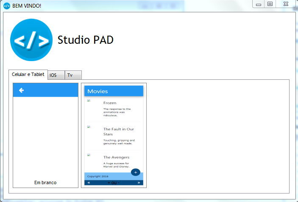
Task: Click 'A huge success for Marvel' description
Action: click(116, 165)
